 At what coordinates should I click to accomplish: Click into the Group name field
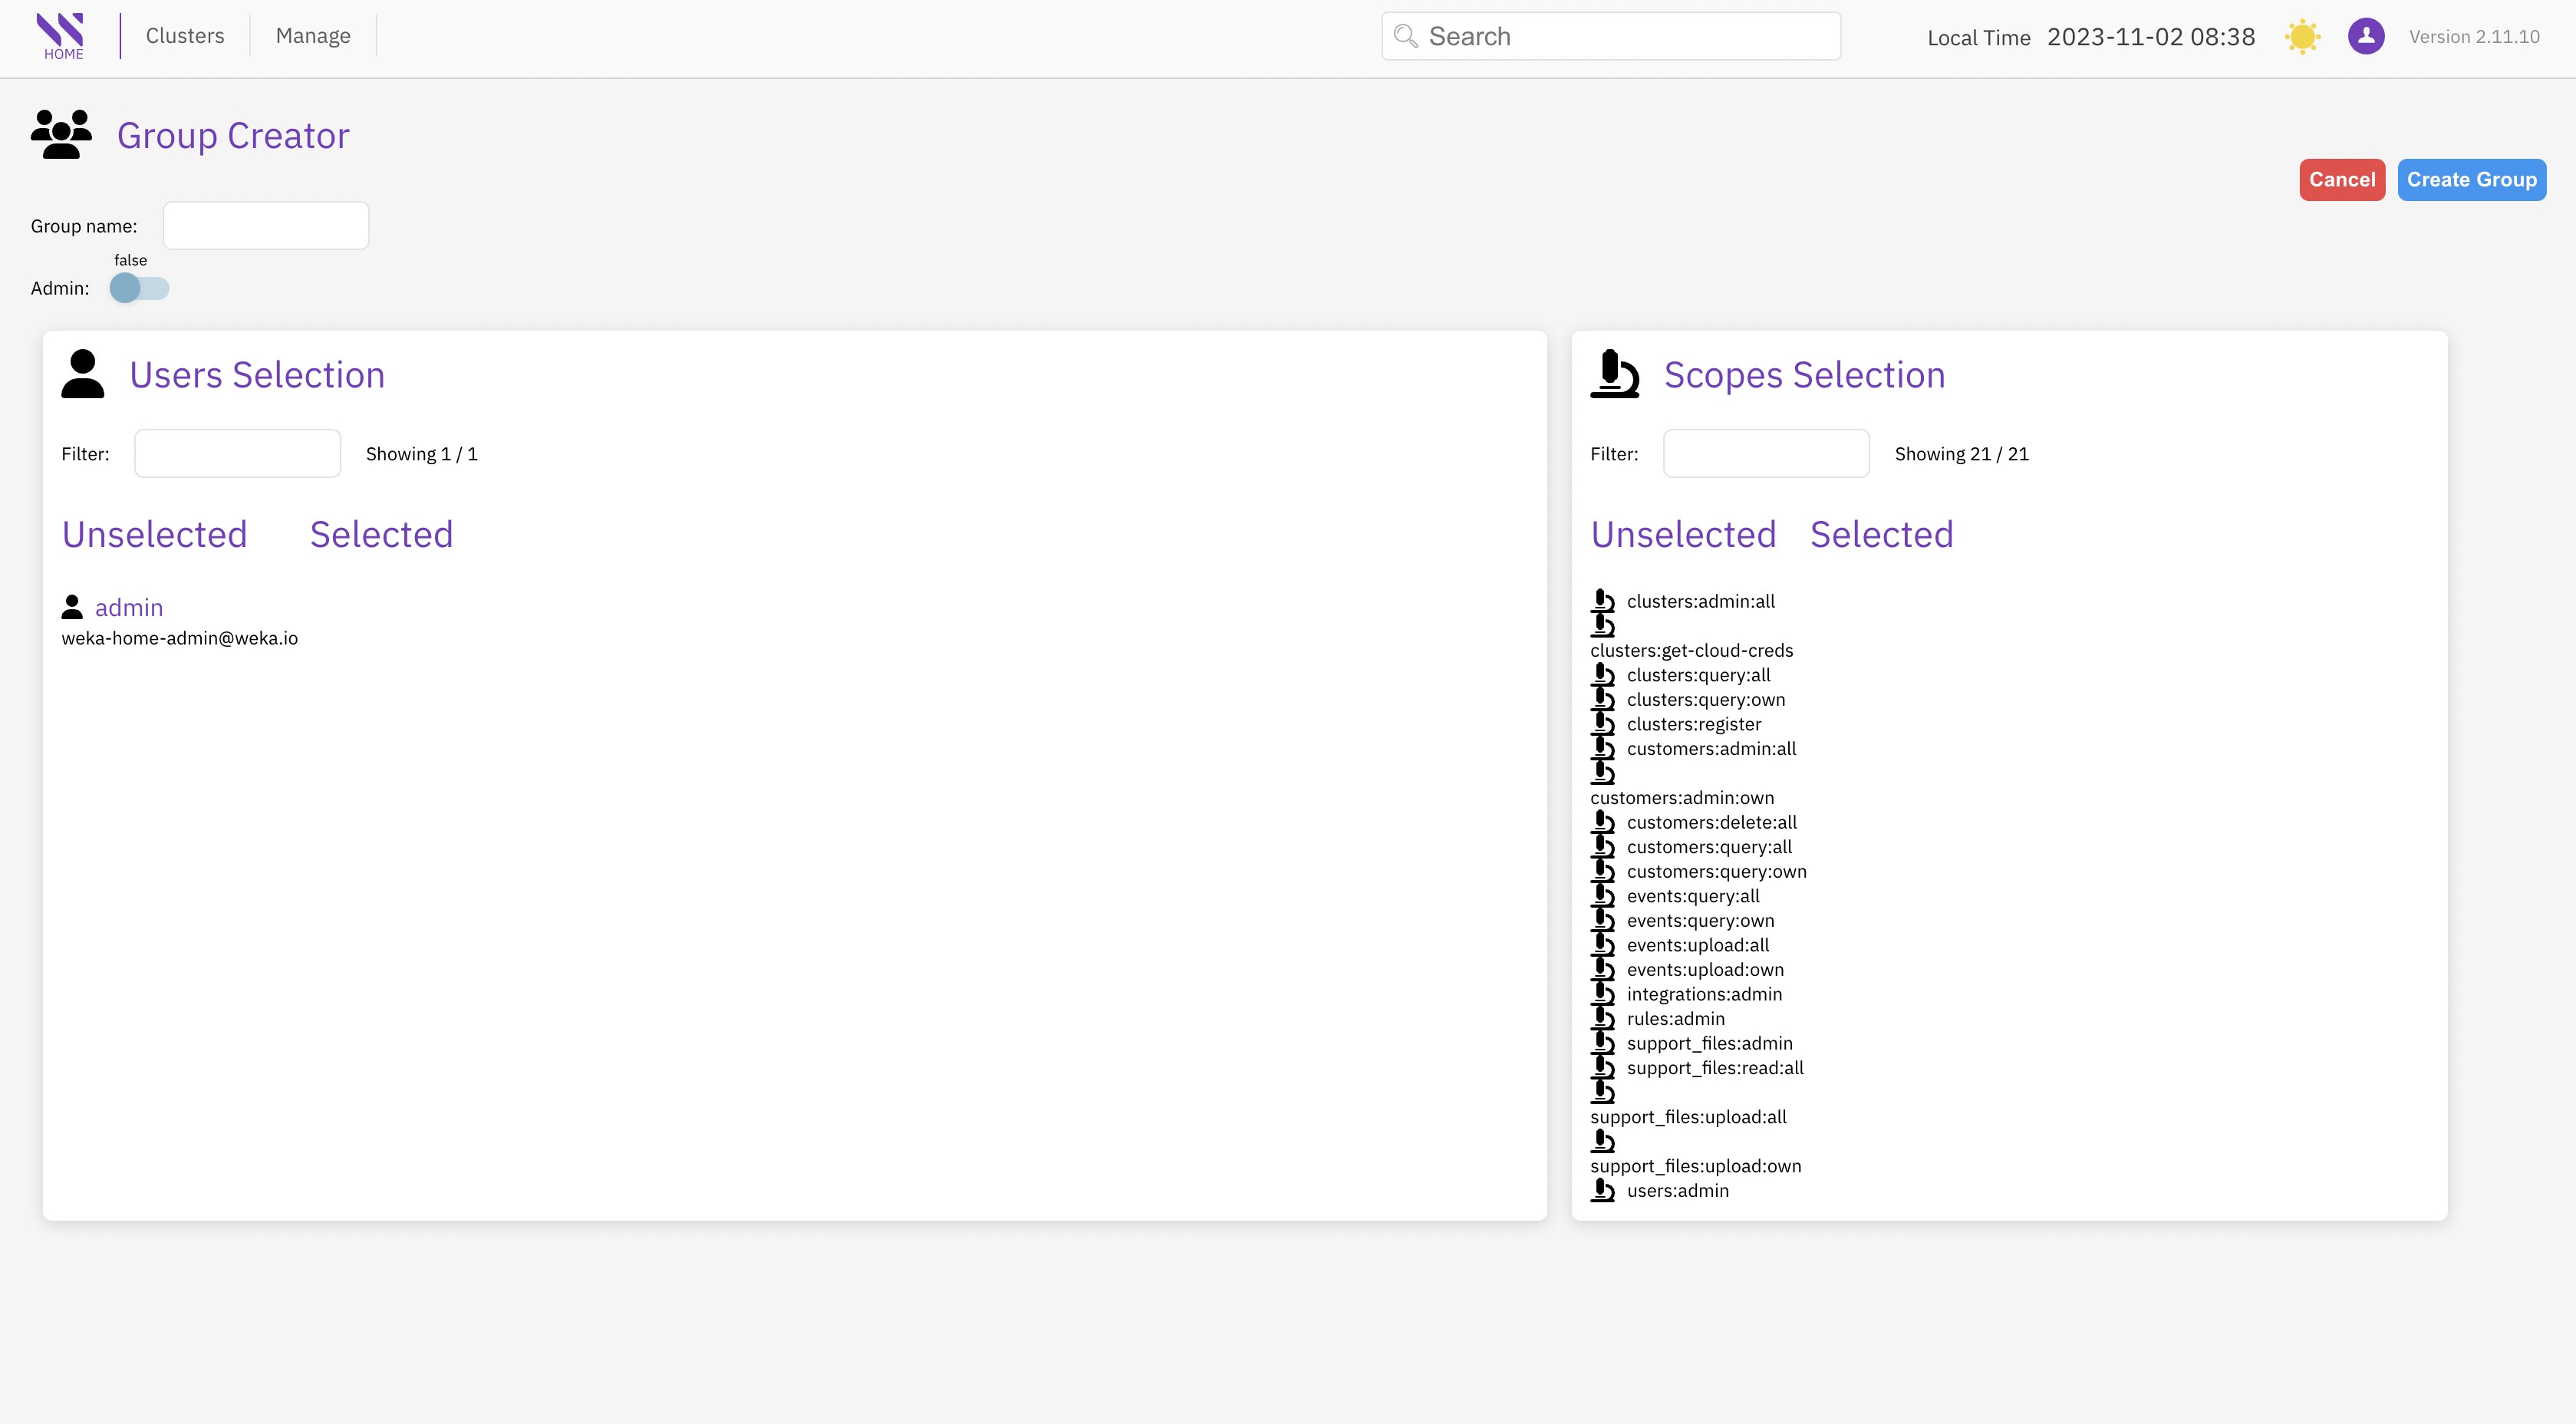click(x=266, y=226)
